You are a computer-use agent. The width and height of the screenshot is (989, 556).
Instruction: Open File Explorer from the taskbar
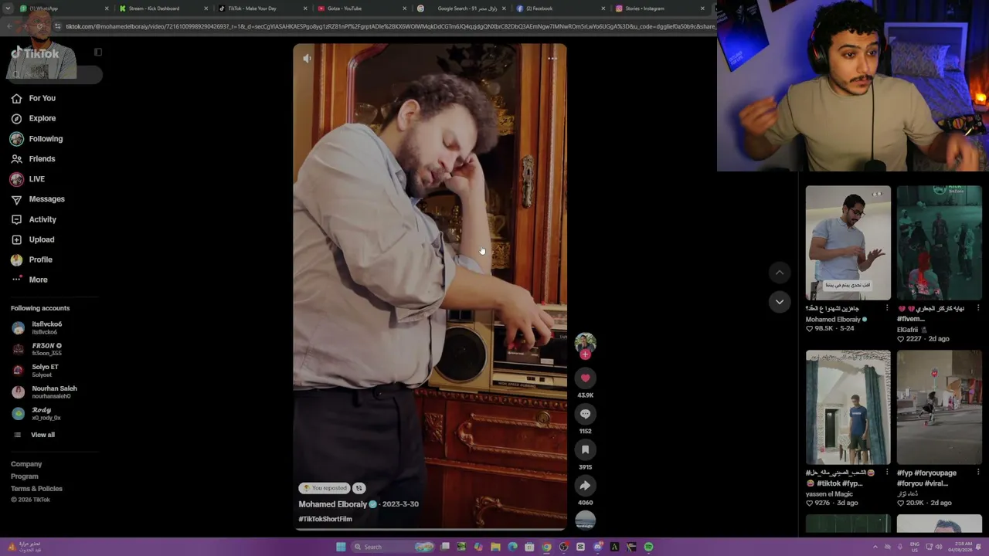(495, 547)
